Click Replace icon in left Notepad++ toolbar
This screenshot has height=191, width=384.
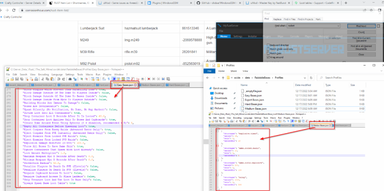coord(75,79)
